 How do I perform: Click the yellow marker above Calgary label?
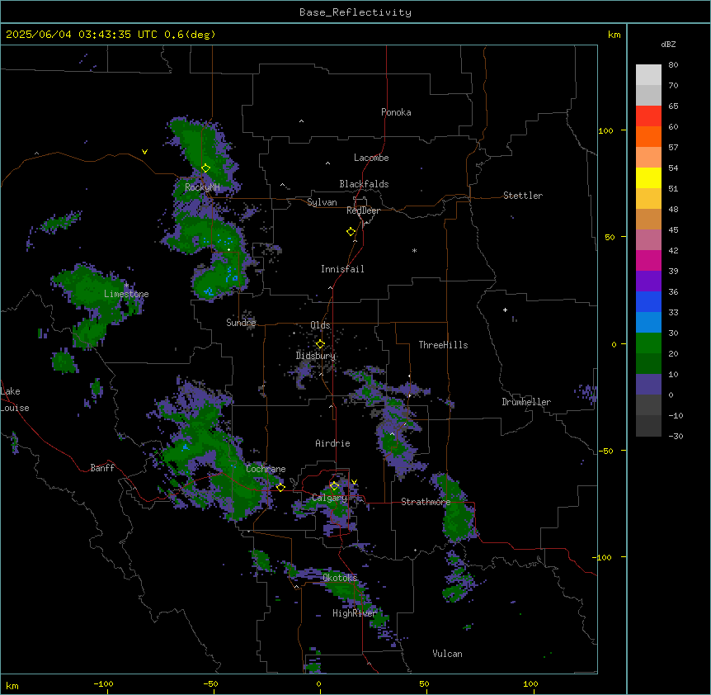click(x=334, y=486)
